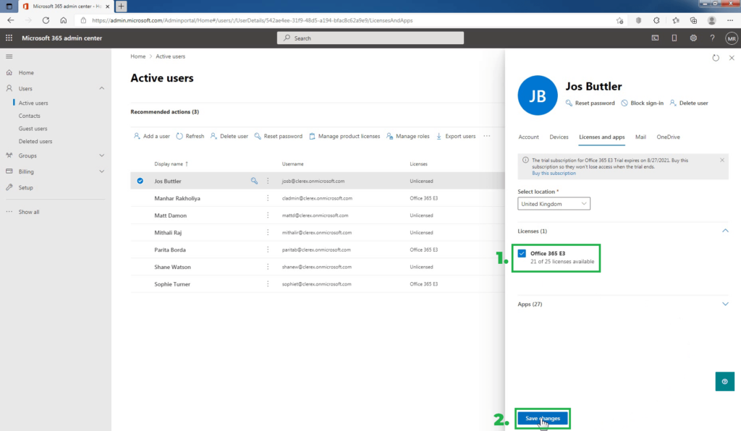The width and height of the screenshot is (741, 431).
Task: Open the app launcher waffle icon
Action: (9, 38)
